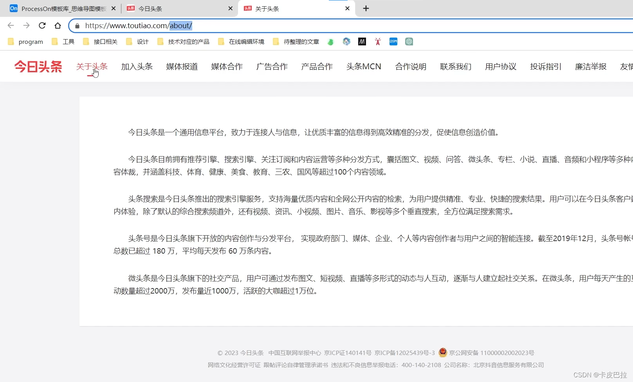Screen dimensions: 633x382
Task: Open the 广告合作 navigation item
Action: 272,67
